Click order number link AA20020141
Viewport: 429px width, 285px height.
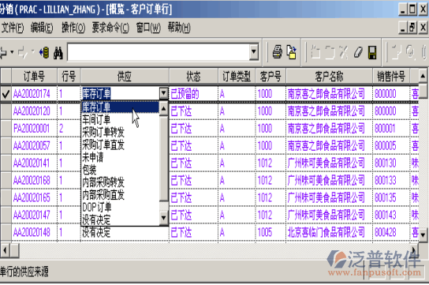32,163
